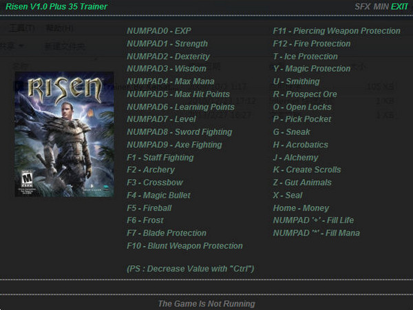Click the Risen game cover image
The image size is (413, 310).
64,134
